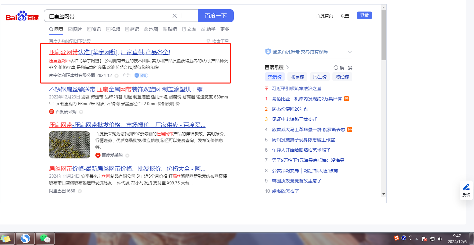The image size is (474, 245).
Task: Click the top-pinned arrow icon before 习近平引领筑牢法治之基
Action: (x=266, y=89)
